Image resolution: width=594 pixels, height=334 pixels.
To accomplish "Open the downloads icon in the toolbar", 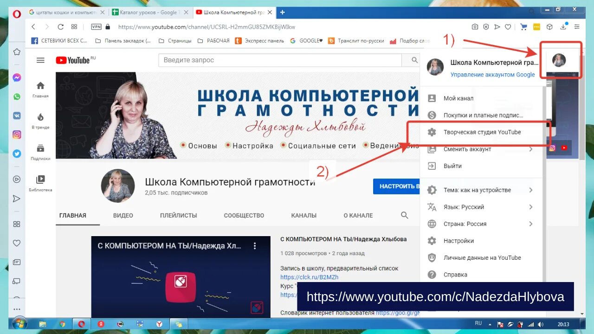I will (563, 27).
